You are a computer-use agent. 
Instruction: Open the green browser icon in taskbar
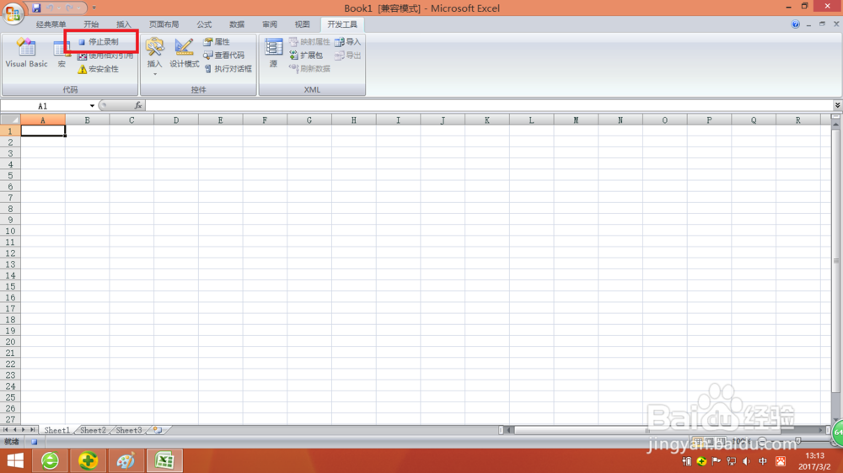[x=50, y=460]
